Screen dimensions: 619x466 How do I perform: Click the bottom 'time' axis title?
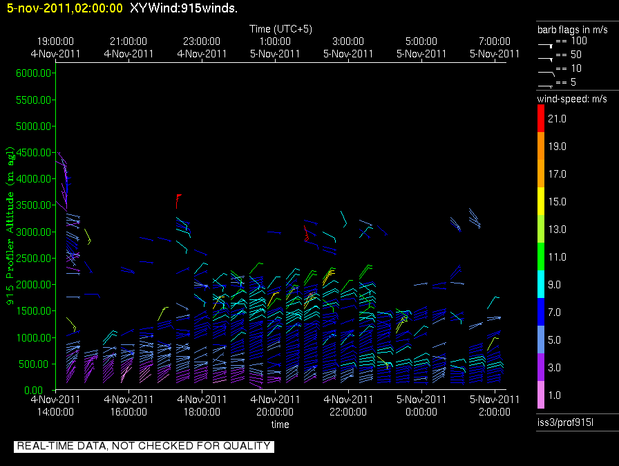280,425
